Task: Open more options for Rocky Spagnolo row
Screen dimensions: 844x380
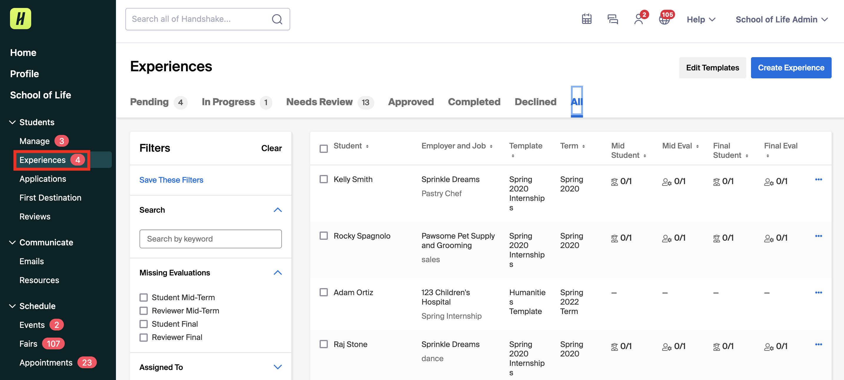Action: 818,236
